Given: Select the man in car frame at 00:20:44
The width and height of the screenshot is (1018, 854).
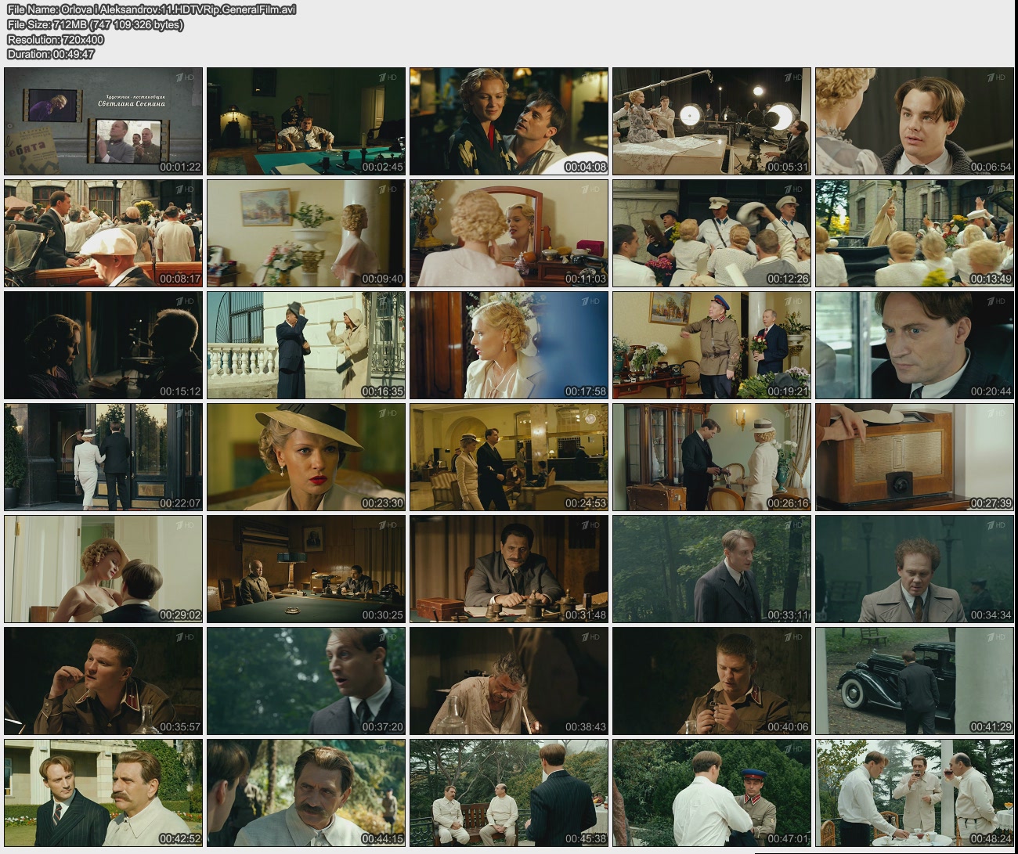Looking at the screenshot, I should (x=915, y=345).
